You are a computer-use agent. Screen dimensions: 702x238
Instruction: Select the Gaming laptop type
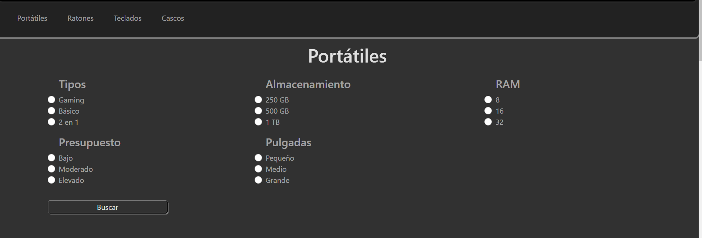click(51, 100)
